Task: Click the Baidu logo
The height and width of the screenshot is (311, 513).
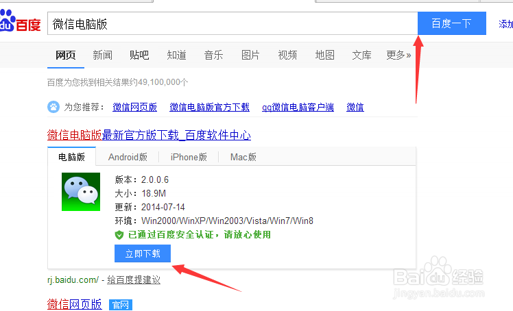Action: click(x=21, y=21)
